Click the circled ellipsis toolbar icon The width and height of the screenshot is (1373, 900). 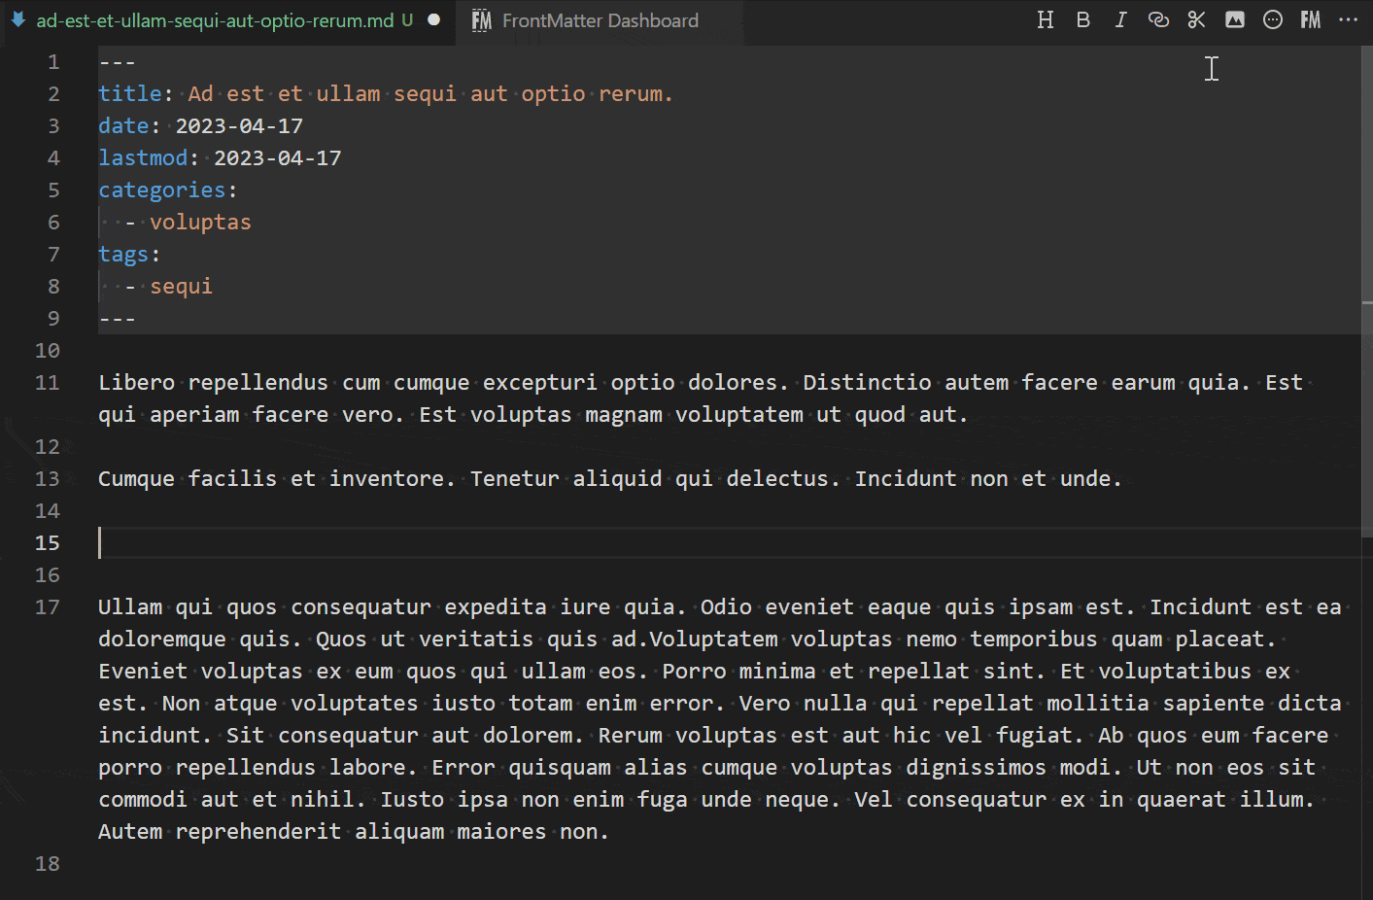(x=1272, y=20)
